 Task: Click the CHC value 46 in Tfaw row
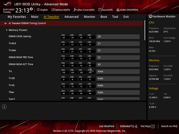(81, 94)
